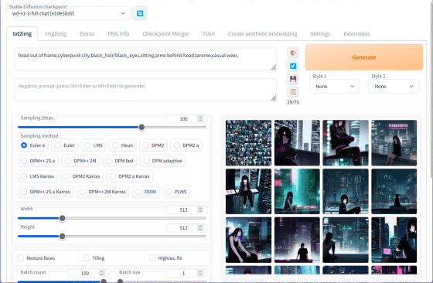Screen dimensions: 433x283
Task: Open the Checkpoint Merger tab
Action: pos(165,34)
